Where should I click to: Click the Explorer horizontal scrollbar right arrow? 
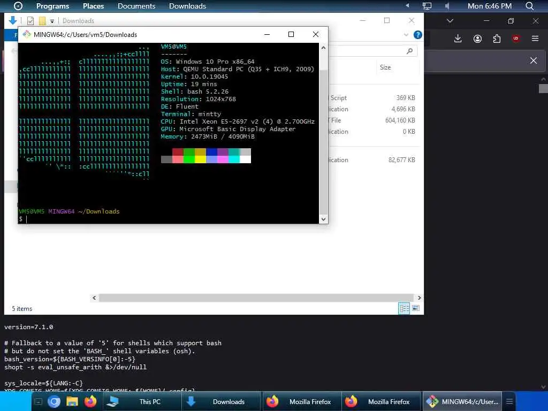click(x=419, y=298)
